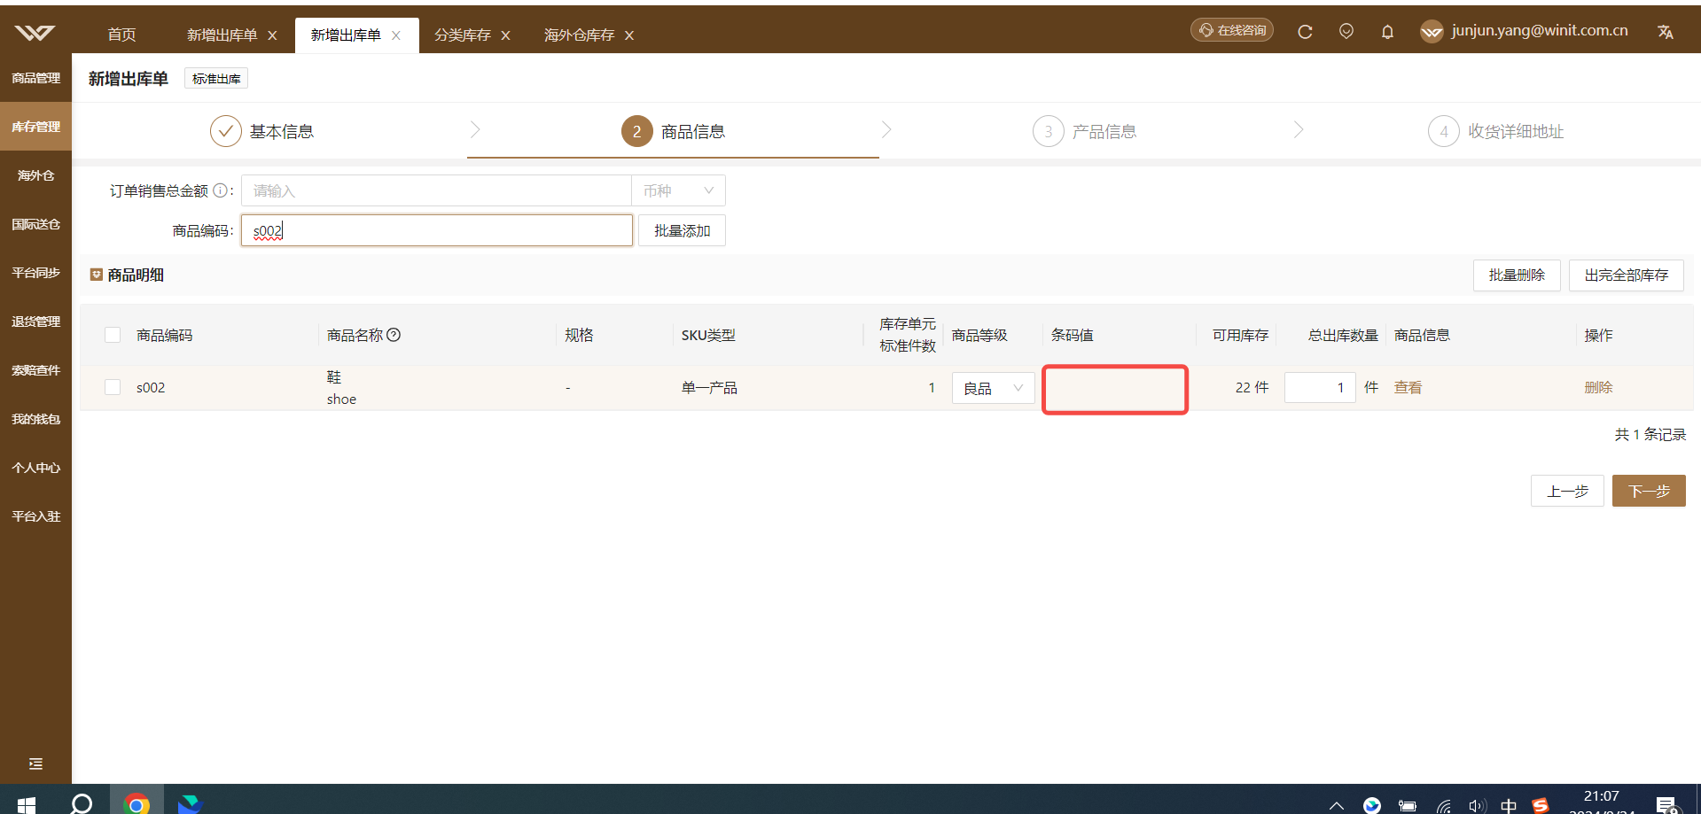This screenshot has height=814, width=1701.
Task: Open 平台入驻 in the sidebar
Action: coord(35,516)
